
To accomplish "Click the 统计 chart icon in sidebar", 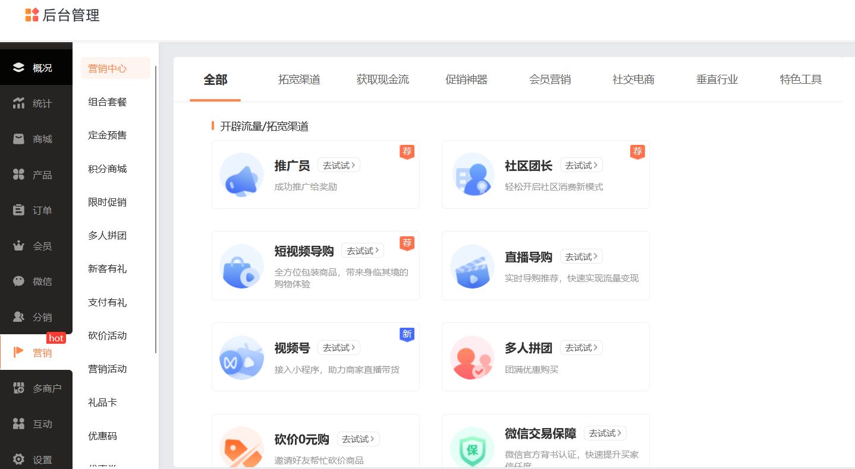I will 18,103.
